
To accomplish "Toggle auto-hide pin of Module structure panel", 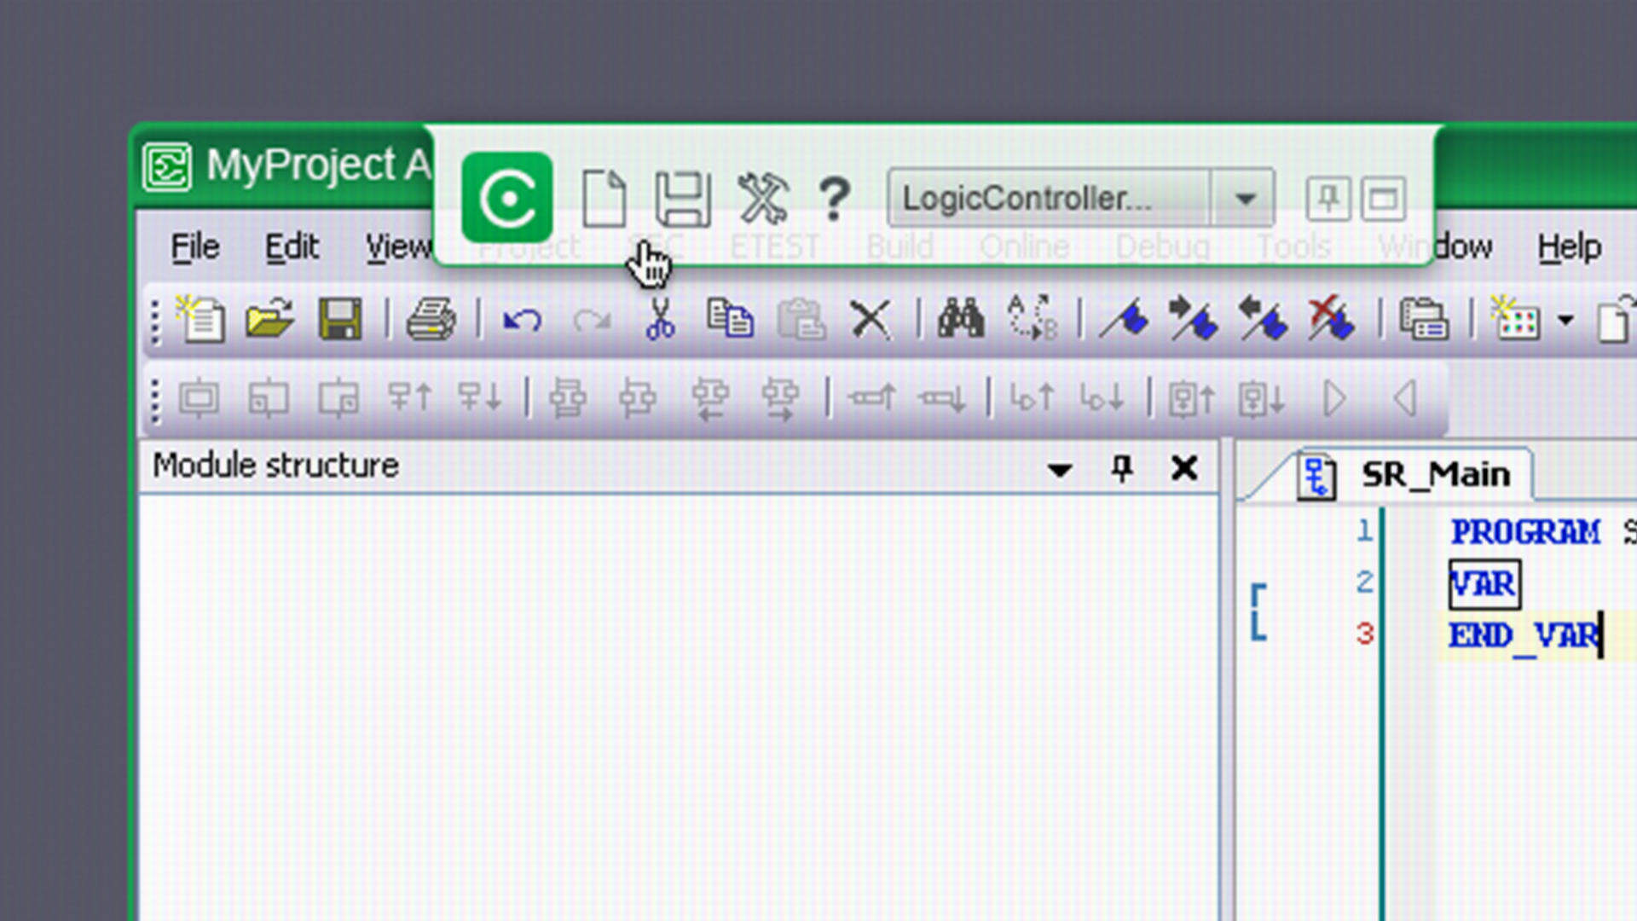I will (x=1122, y=467).
